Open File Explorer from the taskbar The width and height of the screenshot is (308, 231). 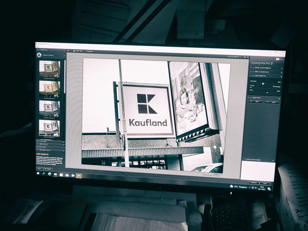55,174
